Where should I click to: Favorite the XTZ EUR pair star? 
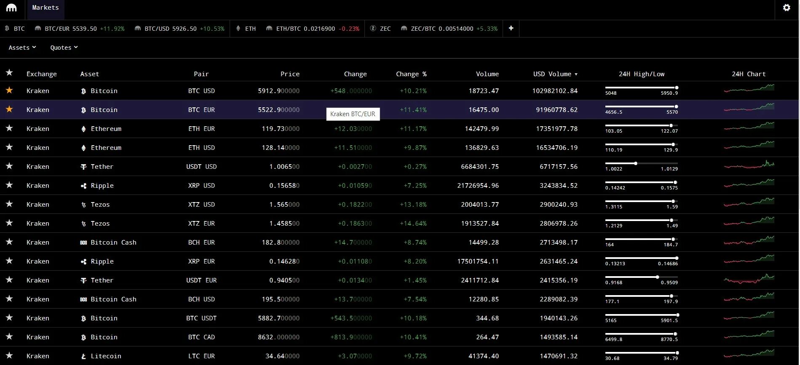click(9, 223)
